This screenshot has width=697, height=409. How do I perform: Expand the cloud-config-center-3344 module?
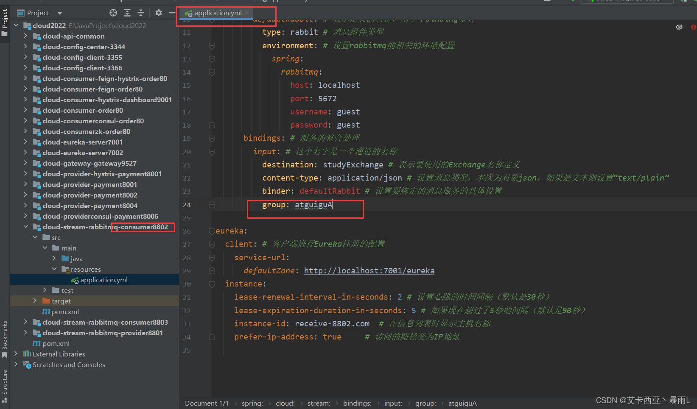25,47
